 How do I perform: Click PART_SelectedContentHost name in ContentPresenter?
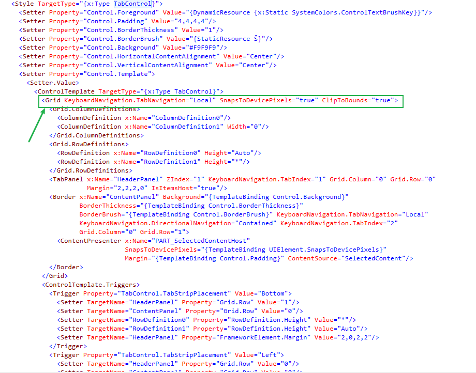click(187, 241)
